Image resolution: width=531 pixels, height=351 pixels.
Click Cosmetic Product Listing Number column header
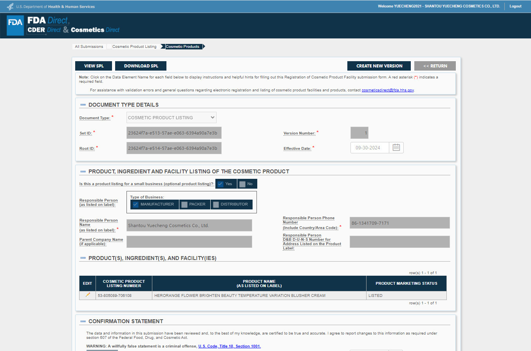pyautogui.click(x=124, y=283)
